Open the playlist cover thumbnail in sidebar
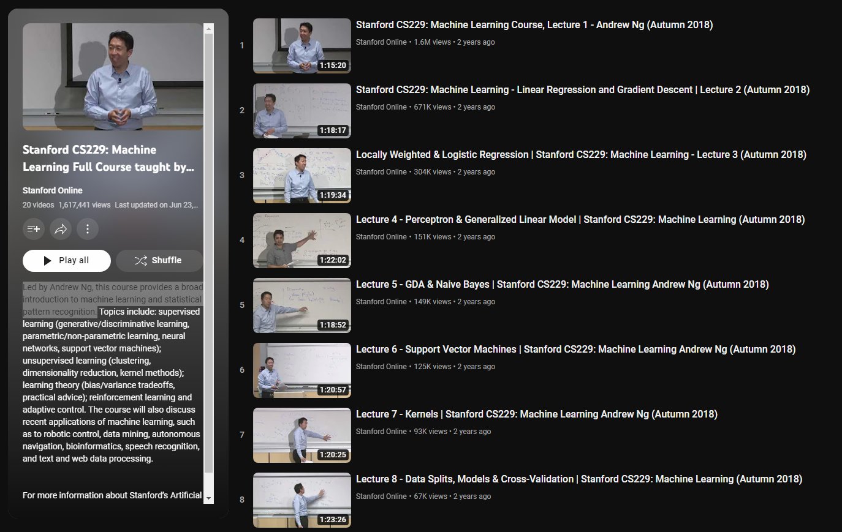Viewport: 842px width, 532px height. point(113,77)
